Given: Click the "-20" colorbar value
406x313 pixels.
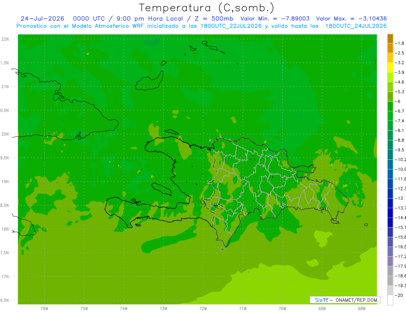Looking at the screenshot, I should pos(399,295).
